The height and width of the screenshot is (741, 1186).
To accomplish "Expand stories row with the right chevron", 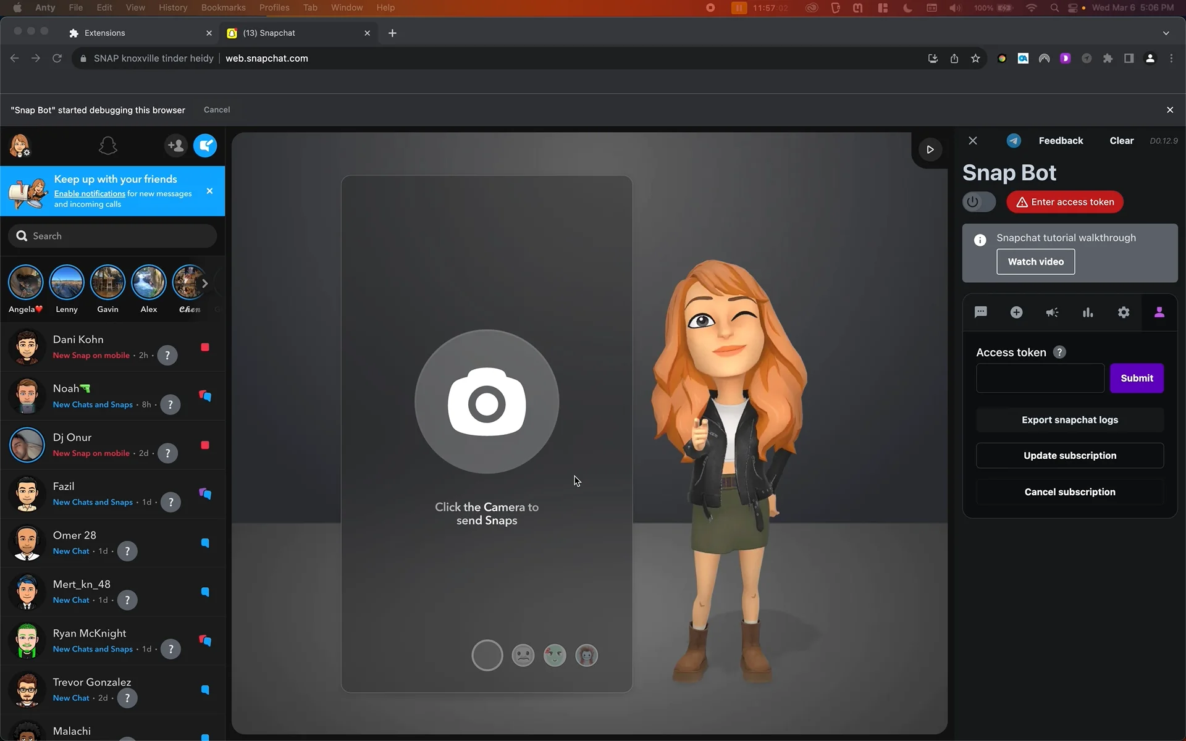I will [205, 283].
